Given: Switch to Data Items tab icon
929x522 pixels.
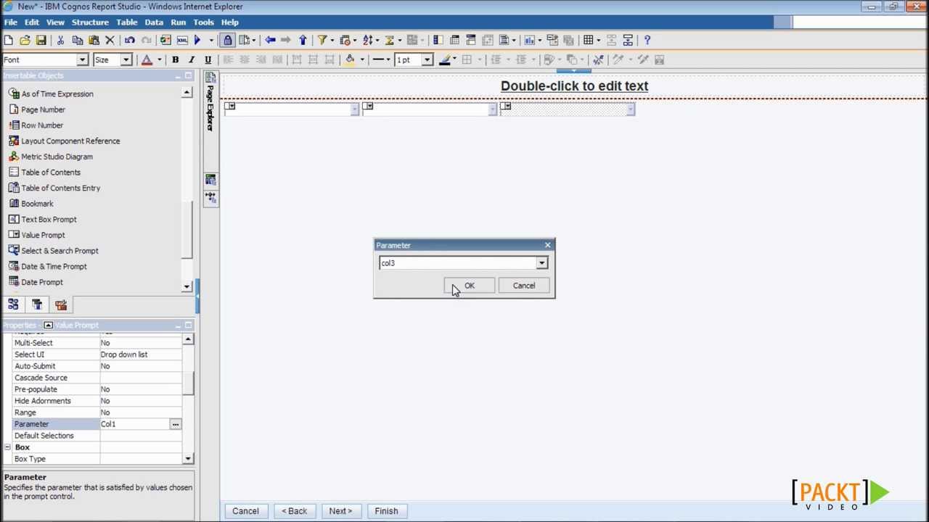Looking at the screenshot, I should (37, 305).
